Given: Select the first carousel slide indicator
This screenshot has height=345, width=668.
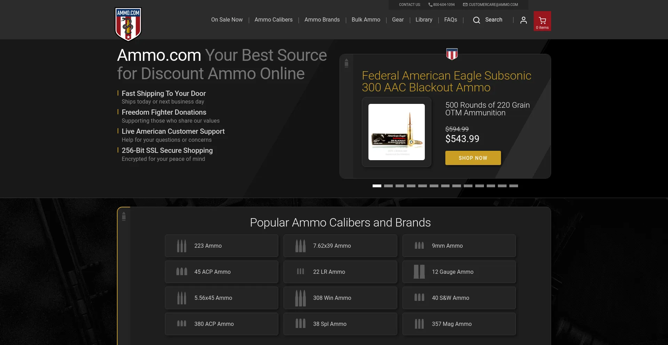Looking at the screenshot, I should pos(377,186).
